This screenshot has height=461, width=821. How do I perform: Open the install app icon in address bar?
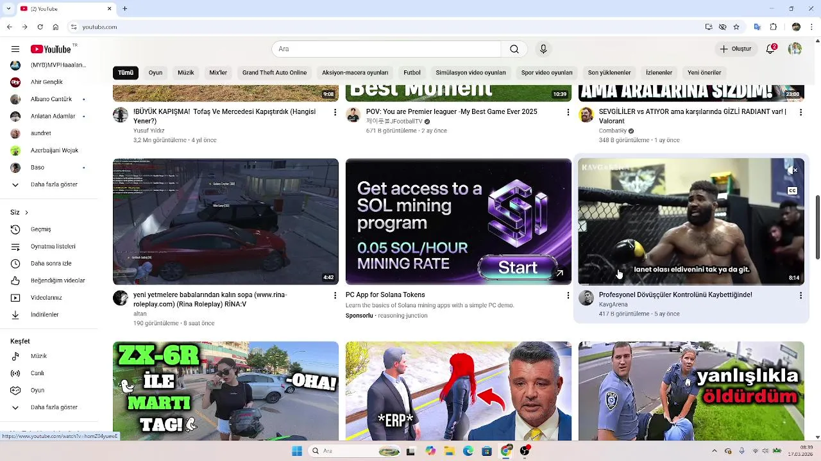(708, 27)
